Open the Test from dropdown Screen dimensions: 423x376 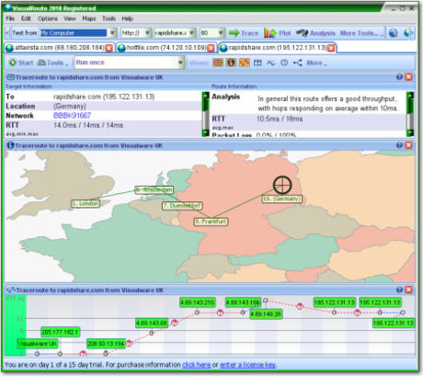(112, 33)
